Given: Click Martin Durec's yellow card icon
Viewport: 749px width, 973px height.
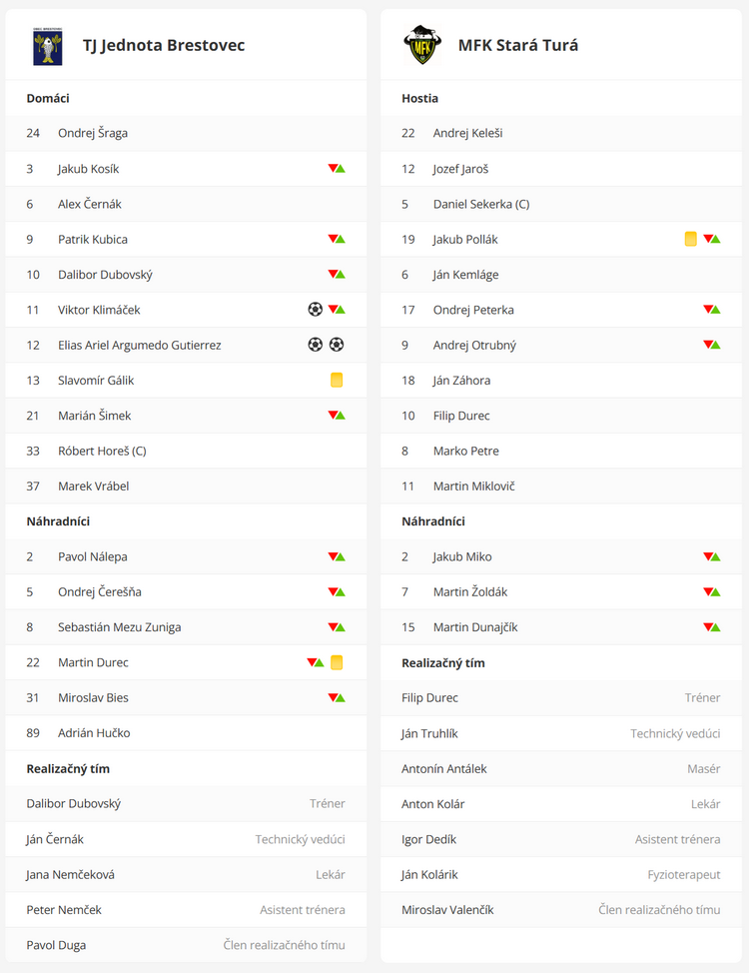Looking at the screenshot, I should (x=337, y=662).
